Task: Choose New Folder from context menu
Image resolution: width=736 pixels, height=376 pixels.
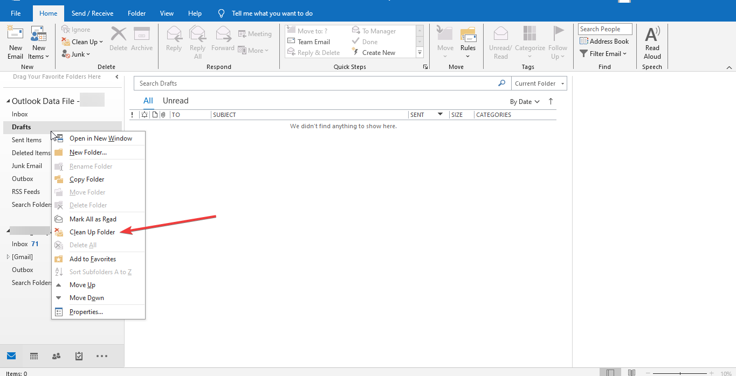Action: tap(88, 152)
